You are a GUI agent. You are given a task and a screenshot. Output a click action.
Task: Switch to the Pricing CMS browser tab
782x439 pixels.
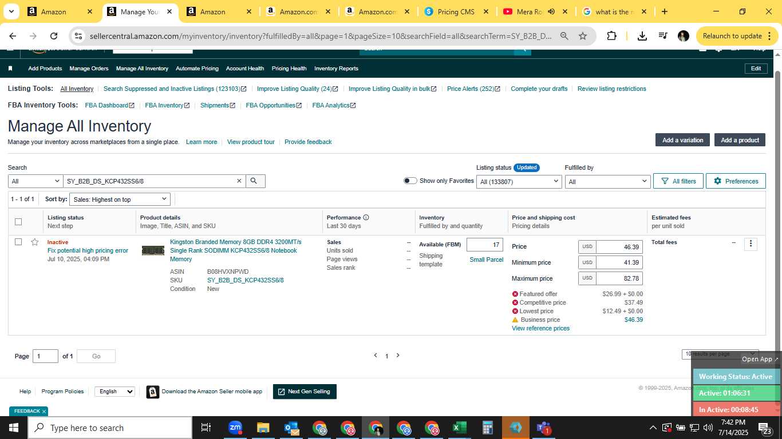pyautogui.click(x=456, y=11)
